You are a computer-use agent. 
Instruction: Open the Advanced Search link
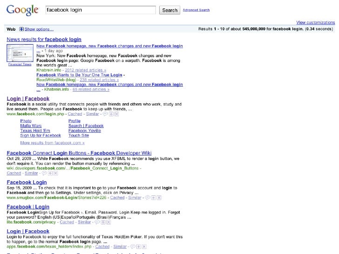196,10
